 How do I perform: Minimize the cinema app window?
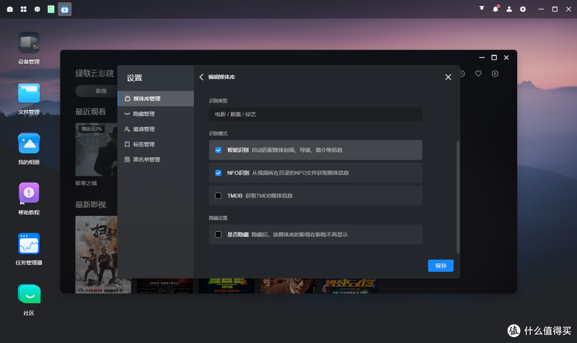(x=482, y=57)
